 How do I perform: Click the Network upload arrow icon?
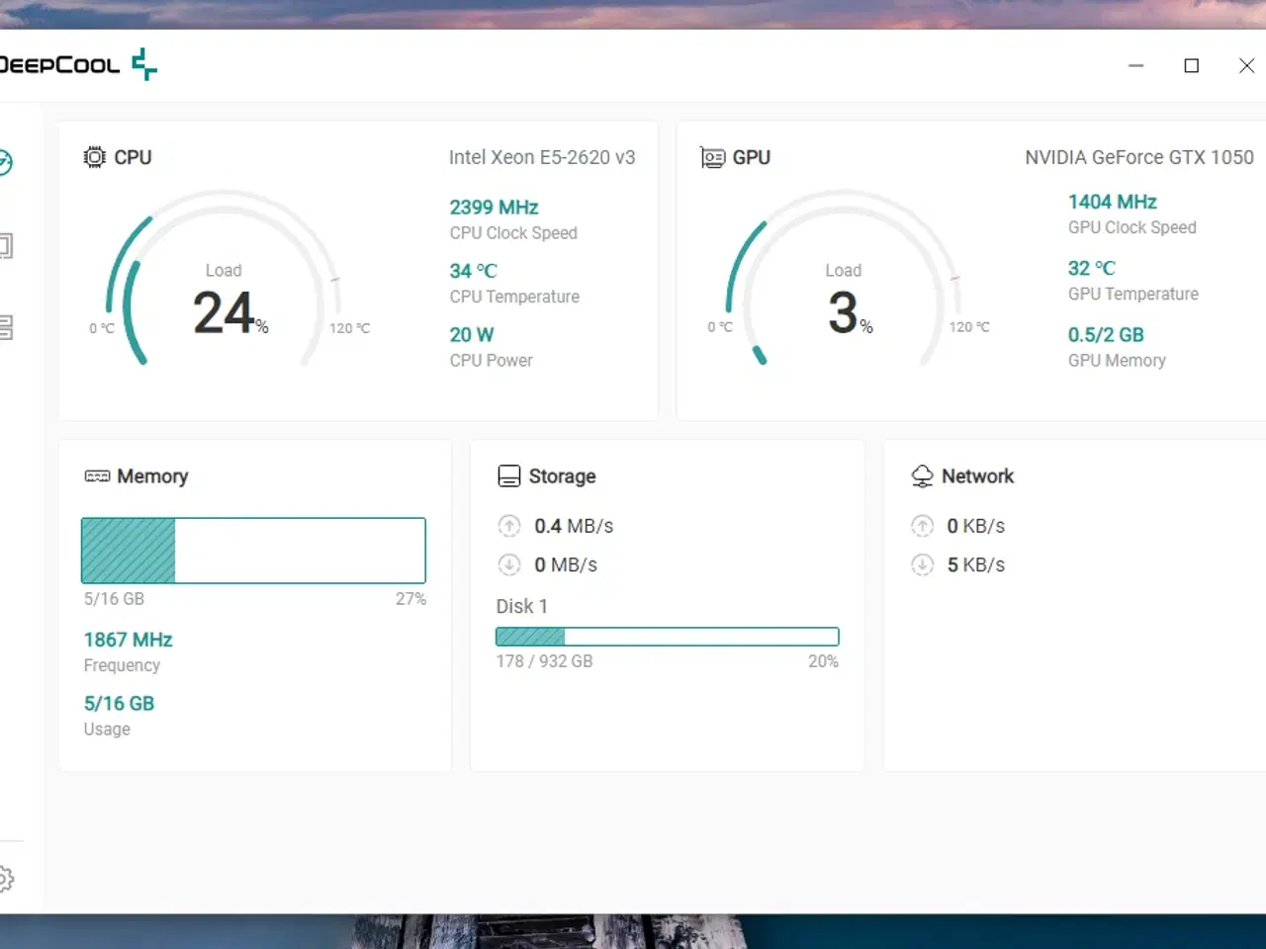(922, 526)
